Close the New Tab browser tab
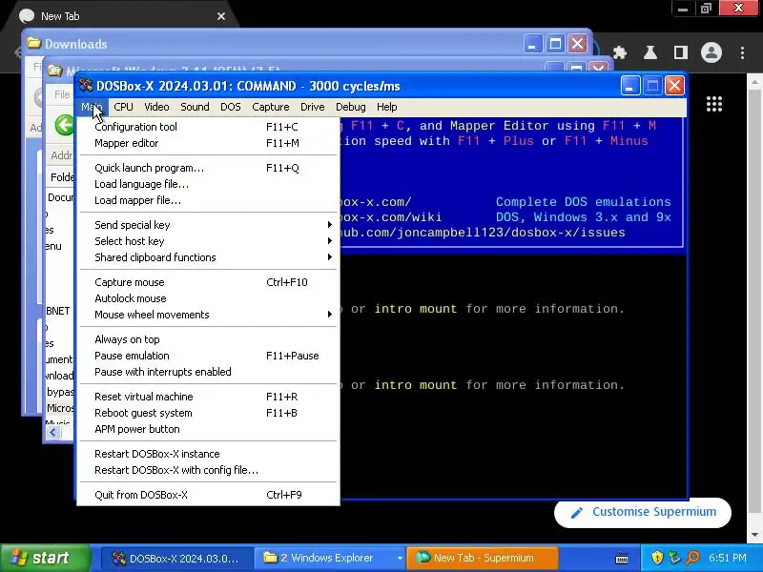The height and width of the screenshot is (572, 763). [221, 16]
